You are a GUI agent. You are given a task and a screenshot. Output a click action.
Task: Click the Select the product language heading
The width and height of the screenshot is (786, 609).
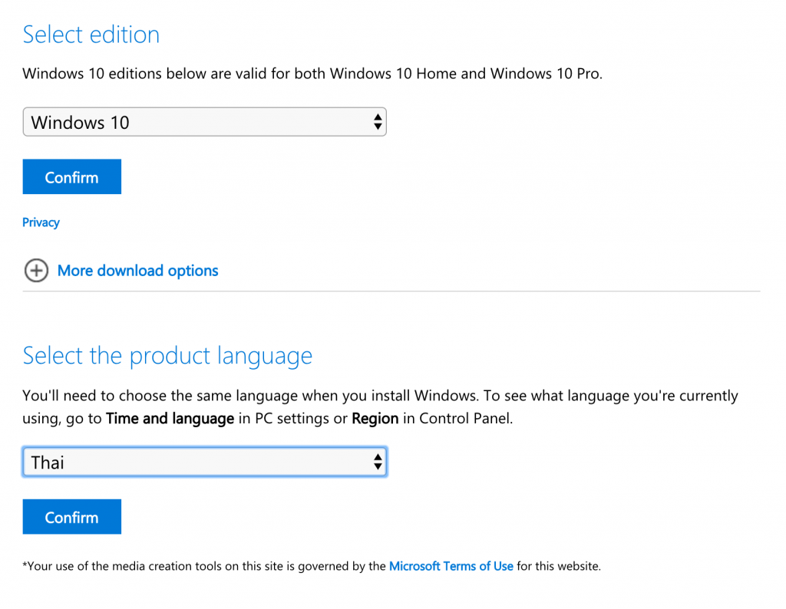(x=167, y=356)
